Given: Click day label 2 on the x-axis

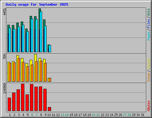Looking at the screenshot, I should [x=14, y=115].
